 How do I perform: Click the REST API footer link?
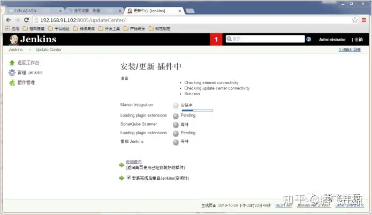pyautogui.click(x=284, y=205)
